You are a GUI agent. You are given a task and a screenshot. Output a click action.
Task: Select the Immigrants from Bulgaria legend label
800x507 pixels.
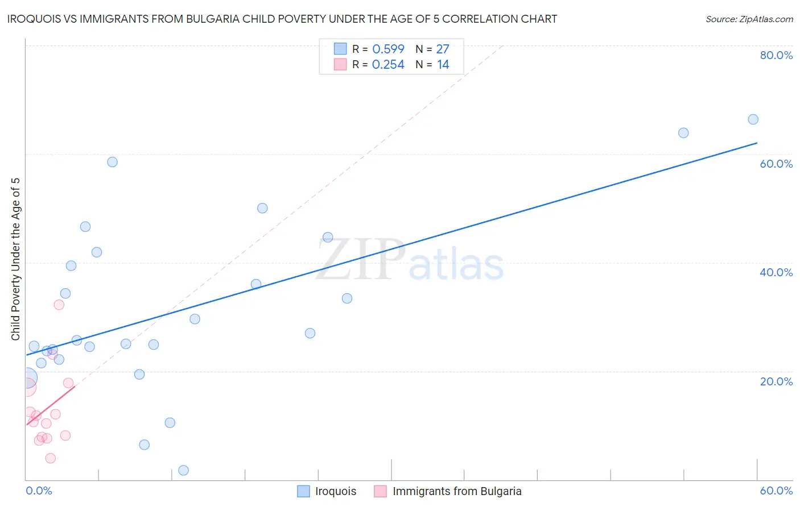coord(457,492)
